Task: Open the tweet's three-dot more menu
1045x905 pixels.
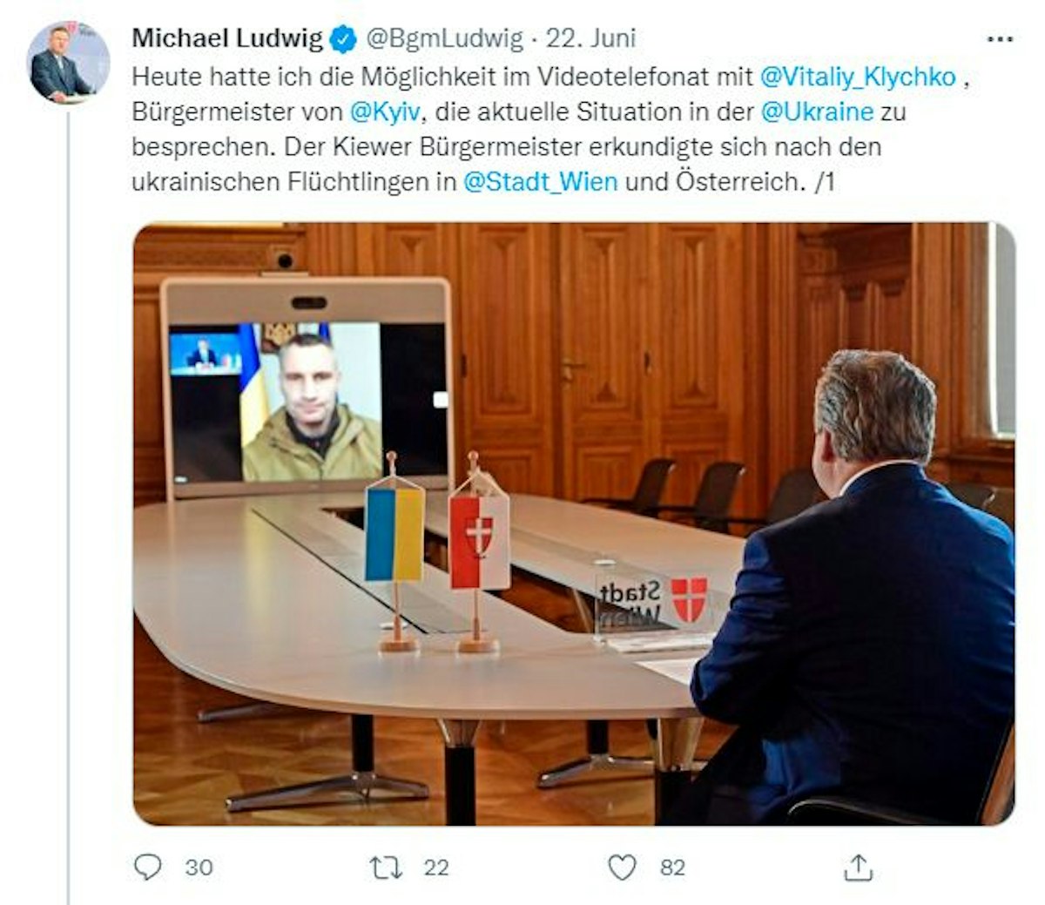Action: (x=999, y=39)
